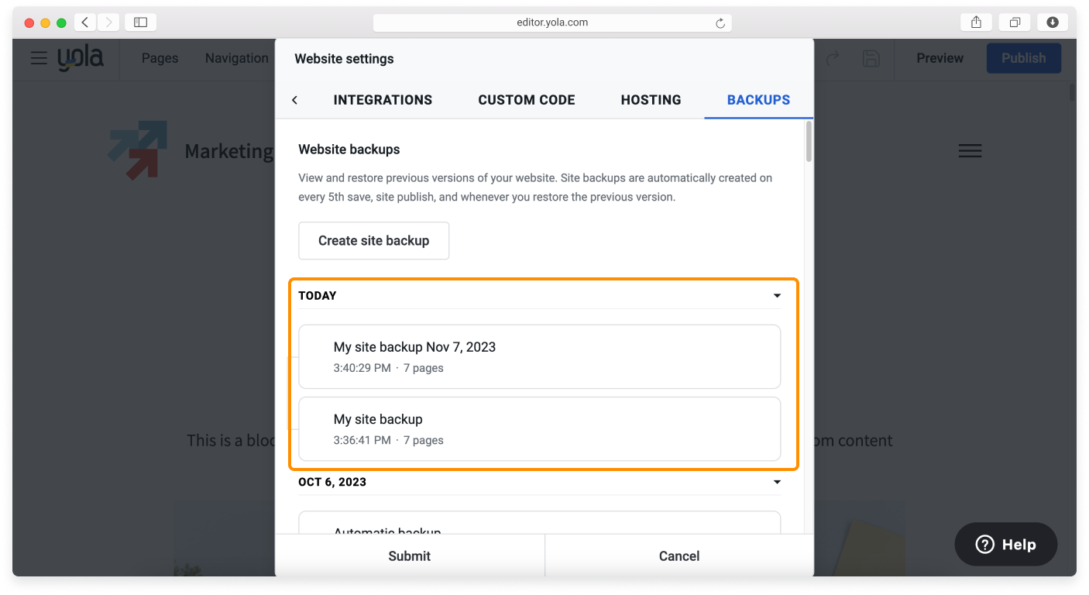Viewport: 1089px width, 595px height.
Task: Open the site's three-line navigation menu
Action: [x=970, y=151]
